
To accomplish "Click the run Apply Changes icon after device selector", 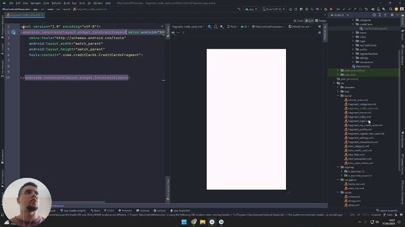I will 290,9.
